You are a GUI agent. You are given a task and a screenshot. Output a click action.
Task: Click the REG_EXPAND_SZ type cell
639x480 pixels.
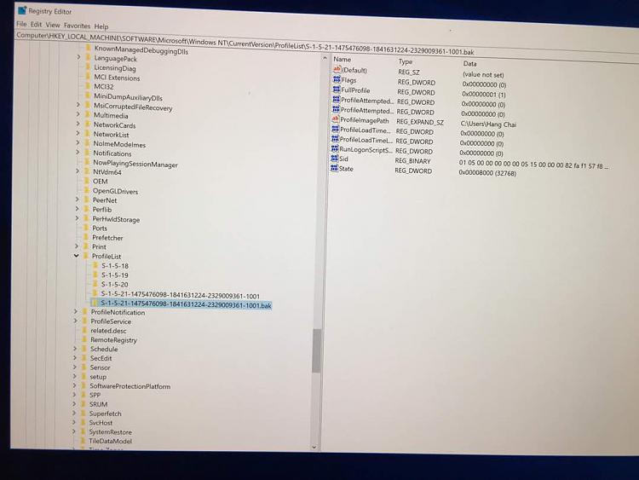tap(420, 122)
